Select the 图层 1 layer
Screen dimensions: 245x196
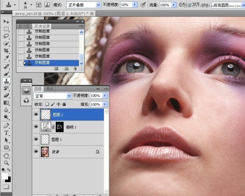pyautogui.click(x=71, y=140)
